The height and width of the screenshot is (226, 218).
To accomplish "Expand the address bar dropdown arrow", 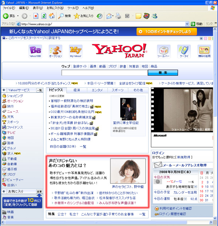I will 187,24.
